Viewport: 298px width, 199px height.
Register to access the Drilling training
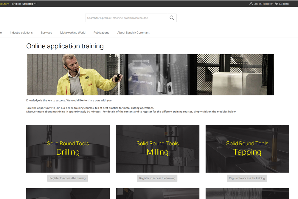[x=67, y=178]
